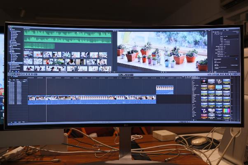Show the Themes browser
Viewport: 248px width, 165px height.
(x=232, y=74)
